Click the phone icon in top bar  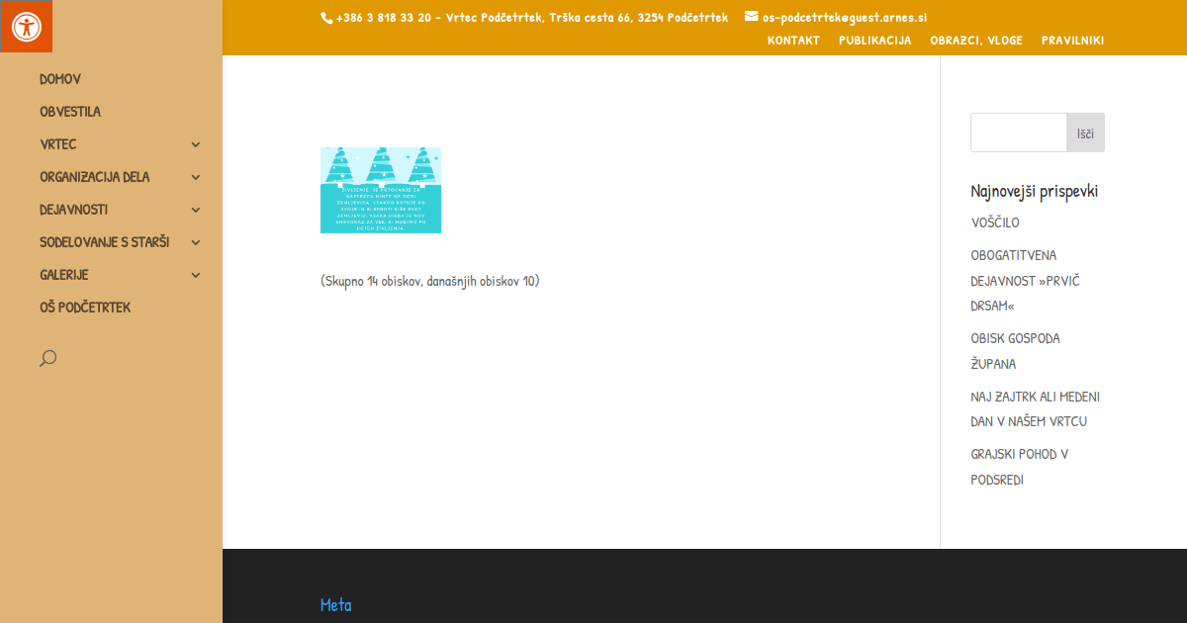pos(326,17)
